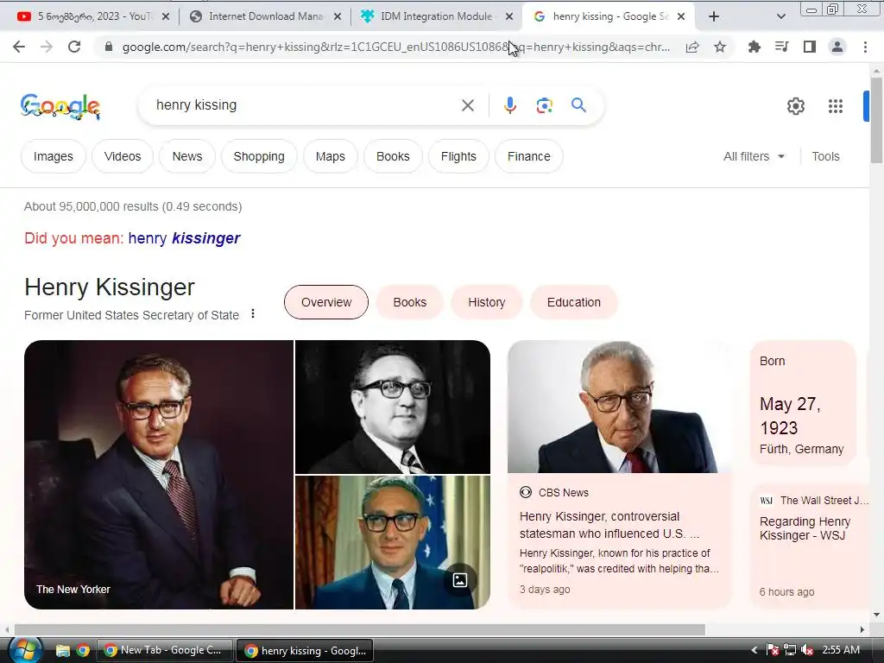This screenshot has height=663, width=884.
Task: Click the 'henry kissinger' suggestion link
Action: click(x=184, y=238)
